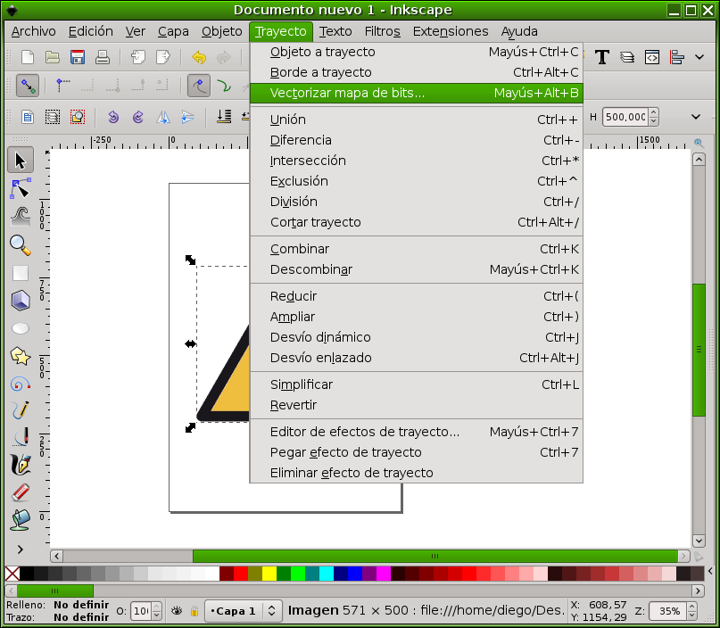Open the Capa 1 layer selector

click(x=236, y=611)
